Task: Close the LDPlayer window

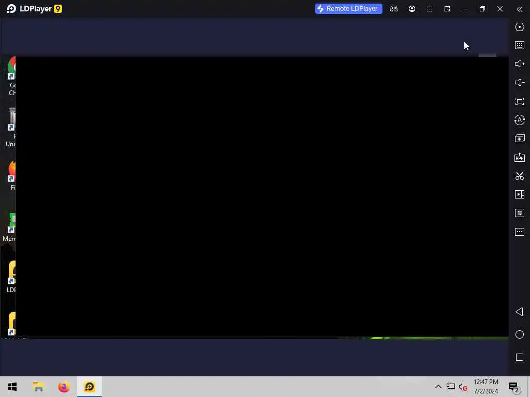Action: tap(500, 9)
